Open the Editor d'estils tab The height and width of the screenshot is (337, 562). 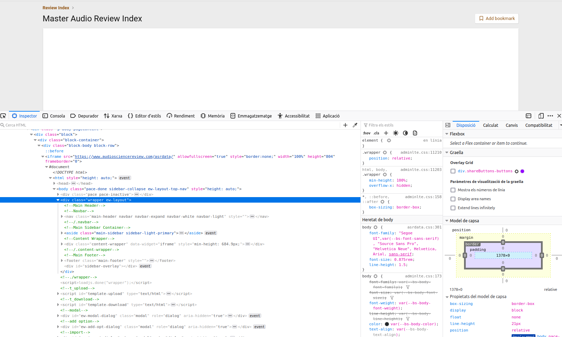point(144,116)
